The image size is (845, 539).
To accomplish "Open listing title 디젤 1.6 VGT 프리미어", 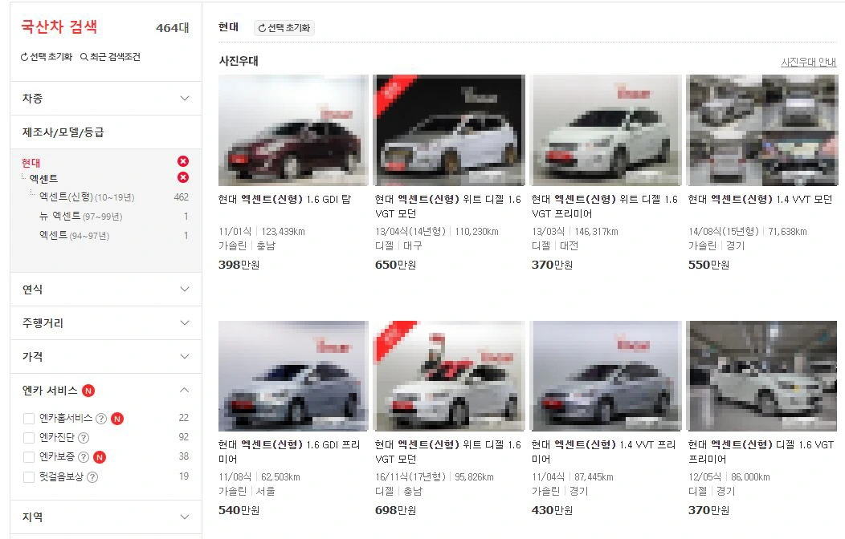I will (761, 452).
